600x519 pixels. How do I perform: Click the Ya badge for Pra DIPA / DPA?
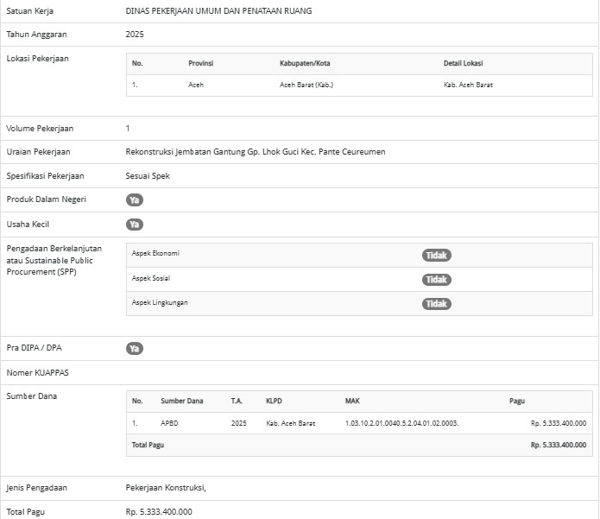pyautogui.click(x=134, y=349)
